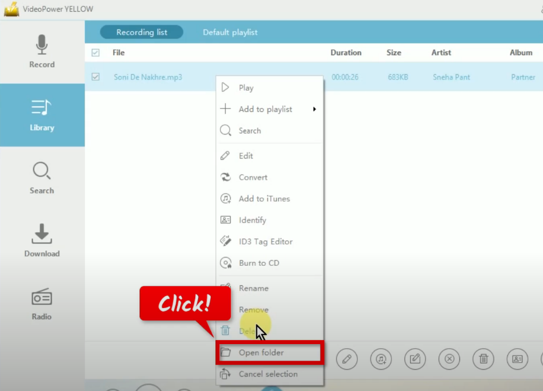This screenshot has width=543, height=391.
Task: Select Convert in the context menu
Action: pos(253,177)
